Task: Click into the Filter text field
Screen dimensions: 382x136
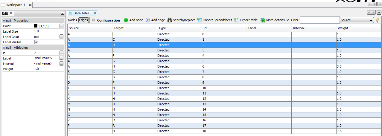Action: 319,20
